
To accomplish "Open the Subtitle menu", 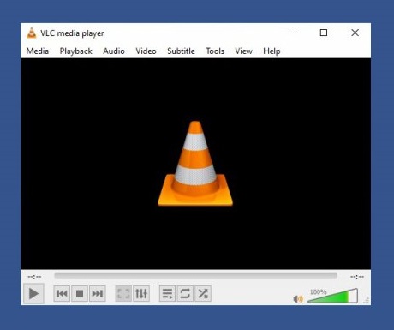I will tap(181, 51).
